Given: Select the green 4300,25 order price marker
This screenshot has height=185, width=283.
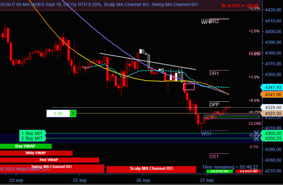Looking at the screenshot, I should pyautogui.click(x=272, y=138).
